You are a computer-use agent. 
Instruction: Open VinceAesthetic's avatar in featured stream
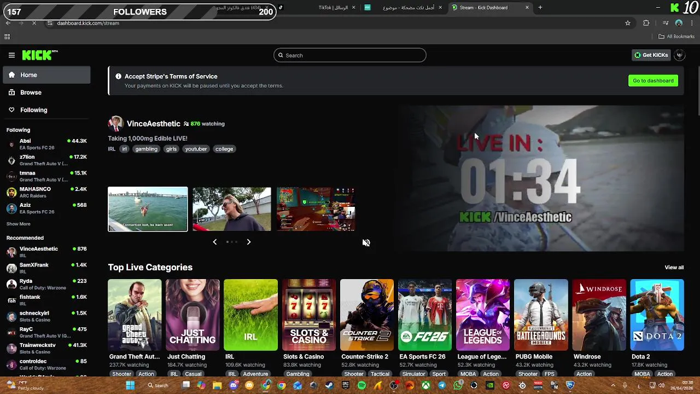coord(115,124)
